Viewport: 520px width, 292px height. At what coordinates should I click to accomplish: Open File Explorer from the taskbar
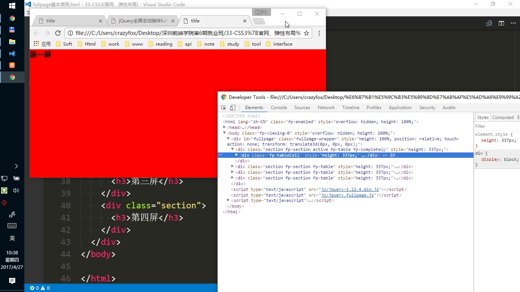pyautogui.click(x=12, y=42)
